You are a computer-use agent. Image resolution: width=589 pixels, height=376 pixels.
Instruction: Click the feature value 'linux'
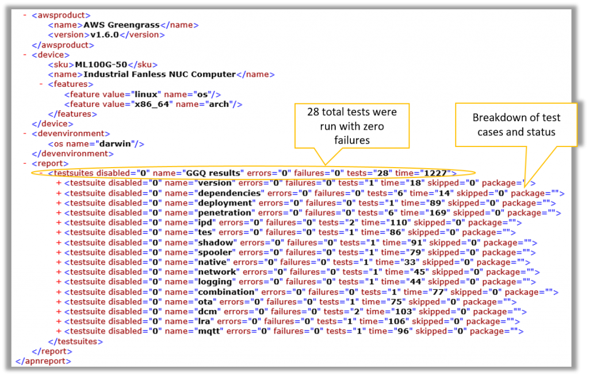pos(146,95)
